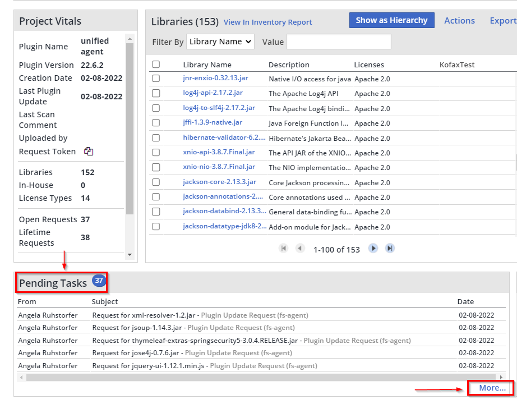Open the Actions menu

(x=459, y=21)
